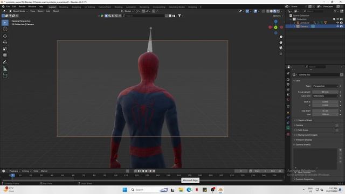This screenshot has height=194, width=345.
Task: Expand the Armature row in outliner
Action: [x=294, y=23]
